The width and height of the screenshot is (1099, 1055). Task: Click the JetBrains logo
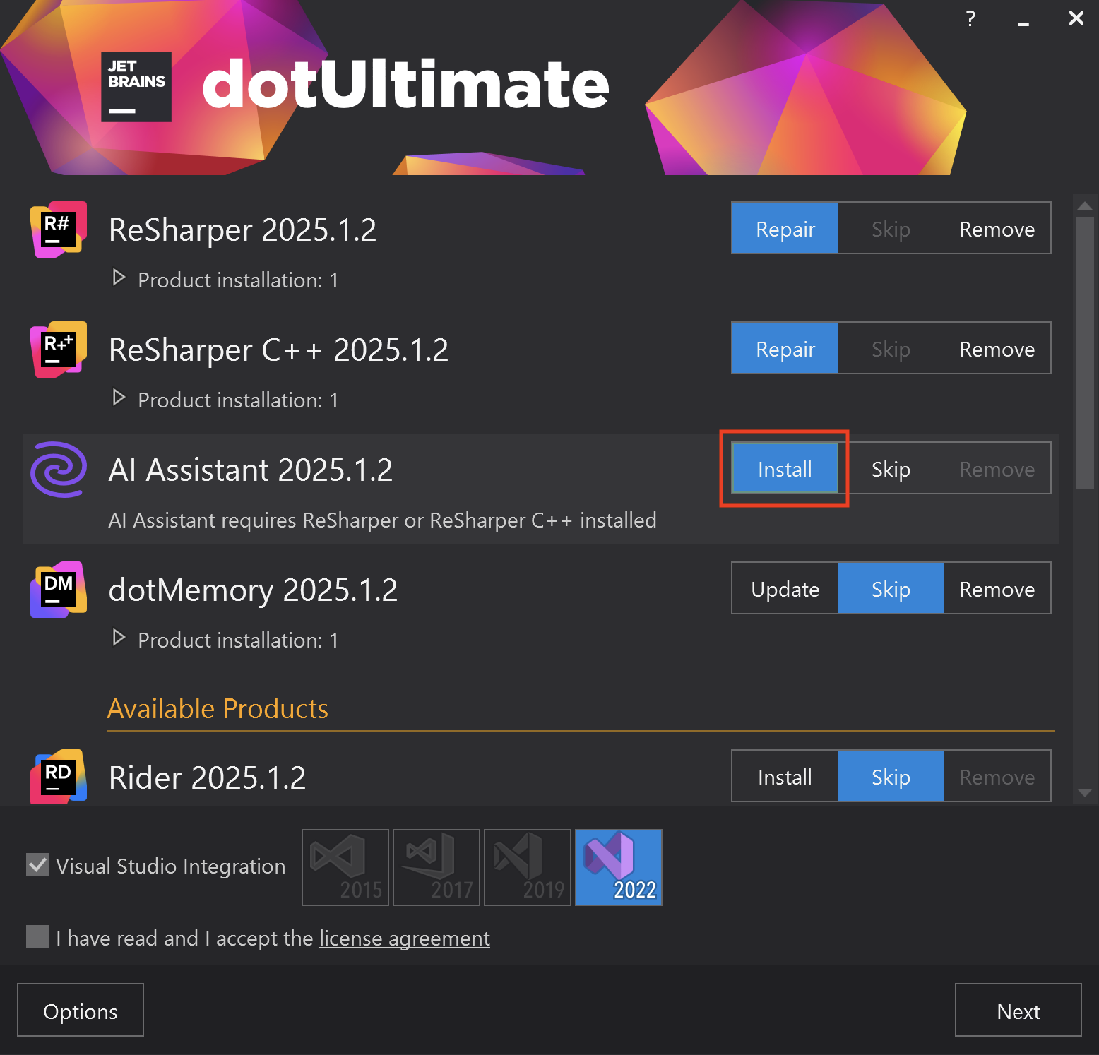coord(136,87)
